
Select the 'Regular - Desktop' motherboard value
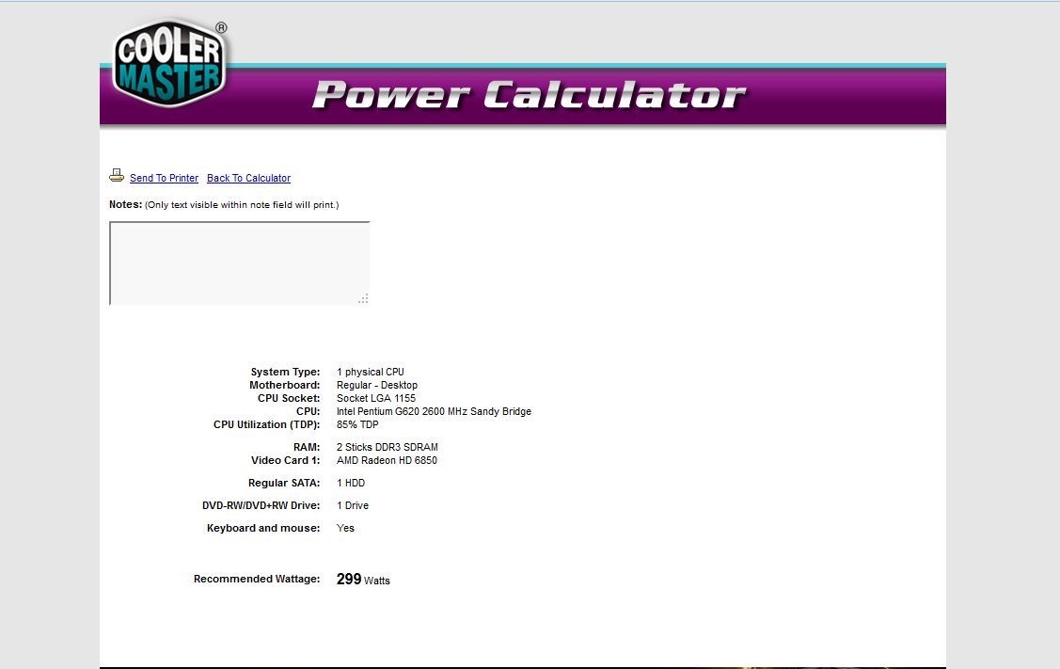click(x=377, y=385)
